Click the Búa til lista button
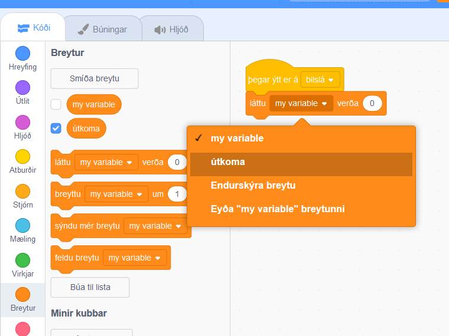The width and height of the screenshot is (449, 336). 90,287
